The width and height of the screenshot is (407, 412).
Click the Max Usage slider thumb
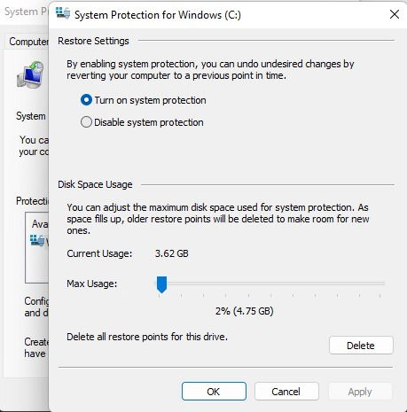[x=161, y=284]
